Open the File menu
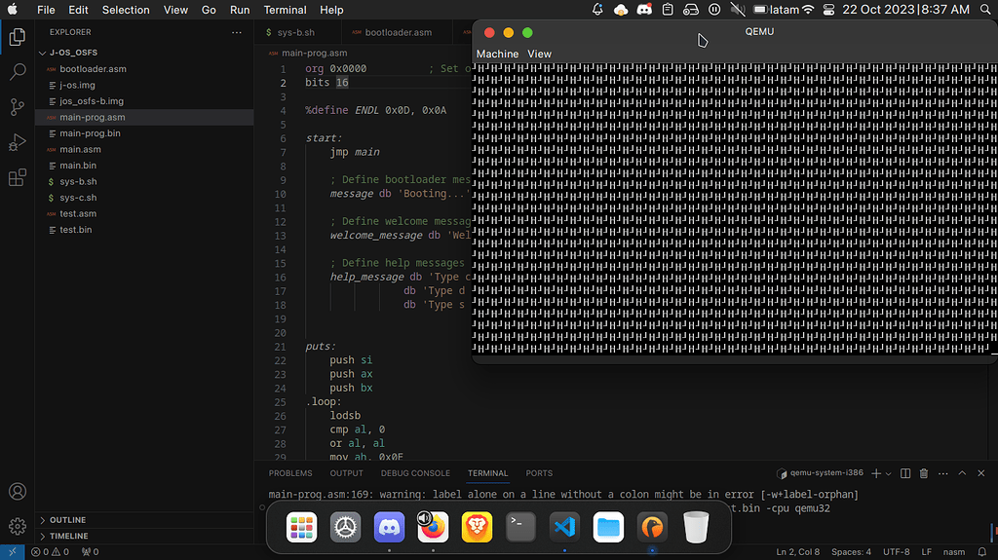Screen dimensions: 998x560 pyautogui.click(x=46, y=10)
